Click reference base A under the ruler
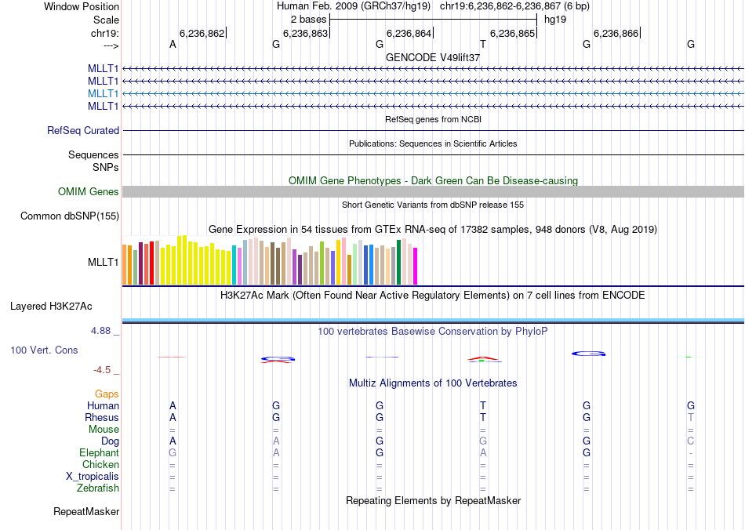 (x=173, y=44)
